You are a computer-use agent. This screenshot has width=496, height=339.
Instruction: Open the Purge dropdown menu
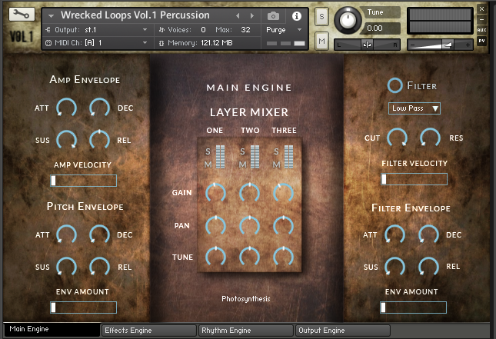[284, 30]
